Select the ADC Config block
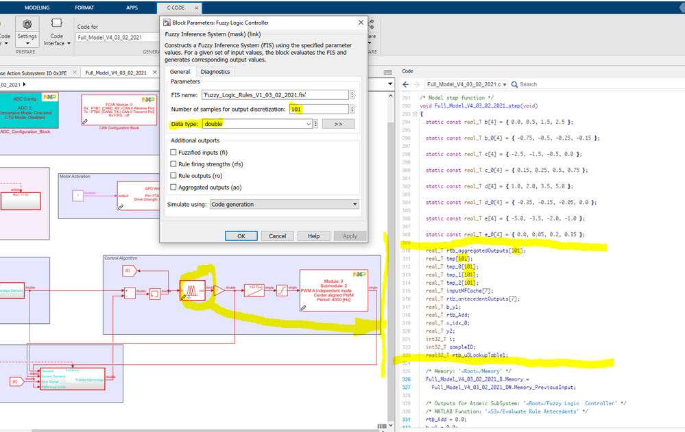Viewport: 685px width, 432px height. point(28,110)
